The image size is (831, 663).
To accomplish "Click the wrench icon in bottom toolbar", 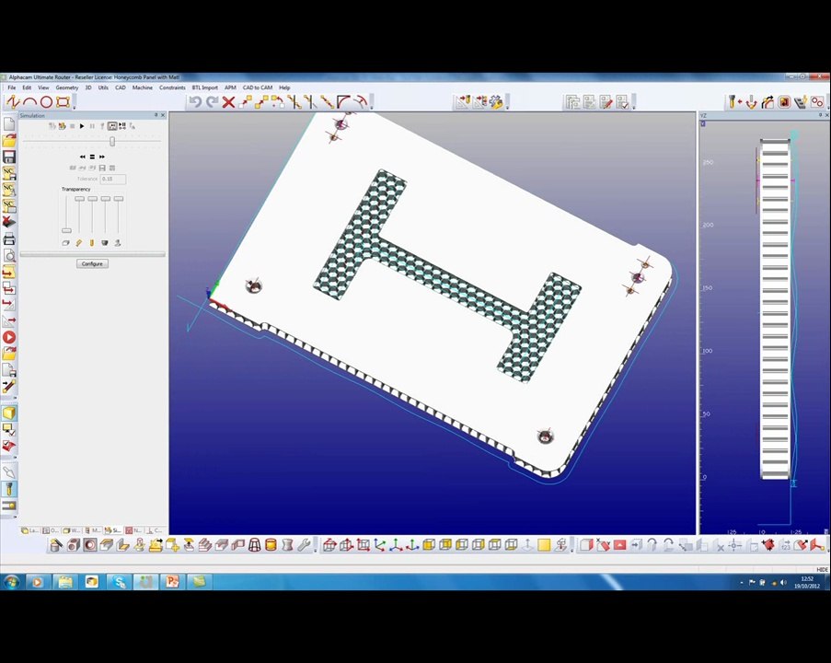I will tap(304, 545).
